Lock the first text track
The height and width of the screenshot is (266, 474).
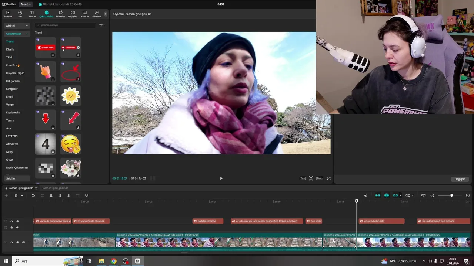11,221
